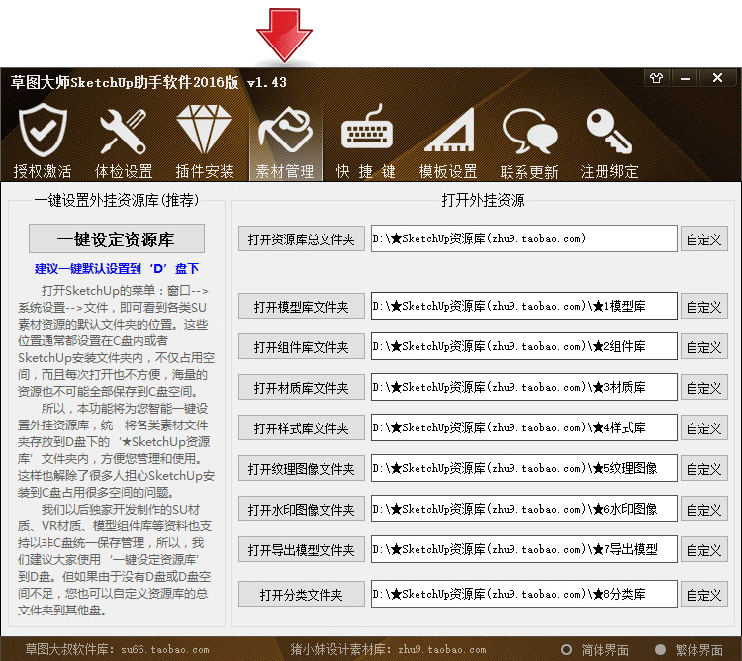Click the ★1模型库 path field
The image size is (742, 661).
(x=523, y=306)
